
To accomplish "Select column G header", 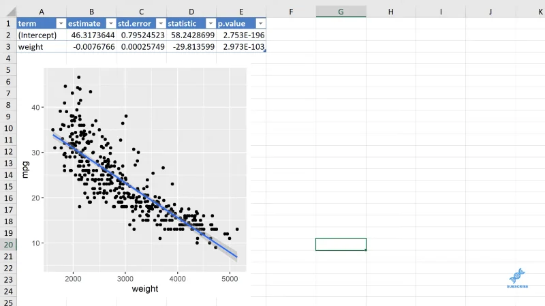I will (341, 12).
